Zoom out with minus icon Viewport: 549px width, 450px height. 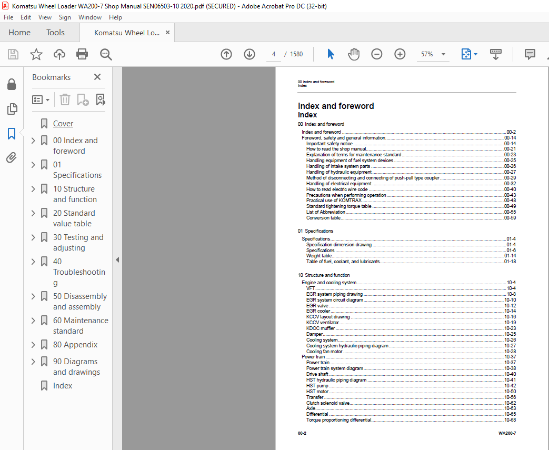coord(377,54)
